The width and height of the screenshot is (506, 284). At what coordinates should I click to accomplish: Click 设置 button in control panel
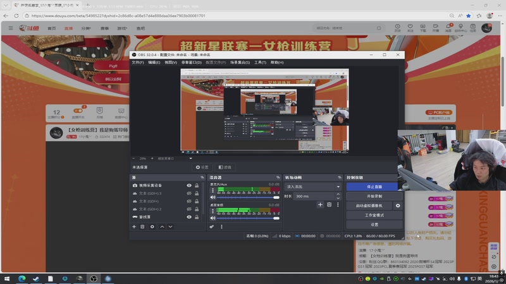coord(374,225)
